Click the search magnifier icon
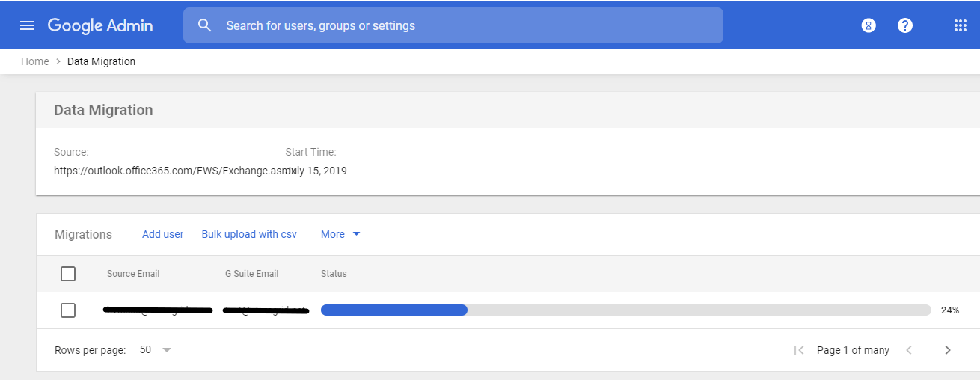This screenshot has height=380, width=980. [x=205, y=25]
